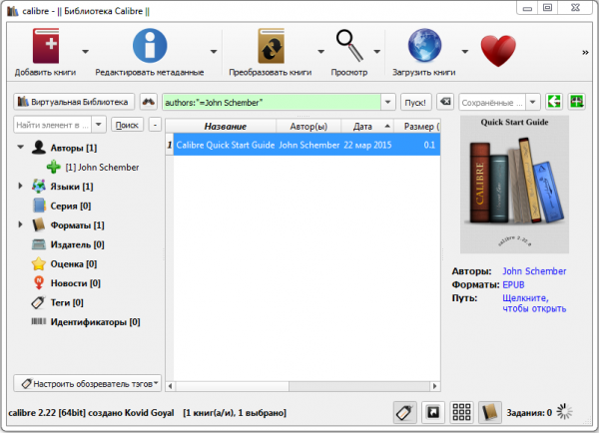Click the green plus beside John Schember
This screenshot has width=599, height=433.
[54, 167]
